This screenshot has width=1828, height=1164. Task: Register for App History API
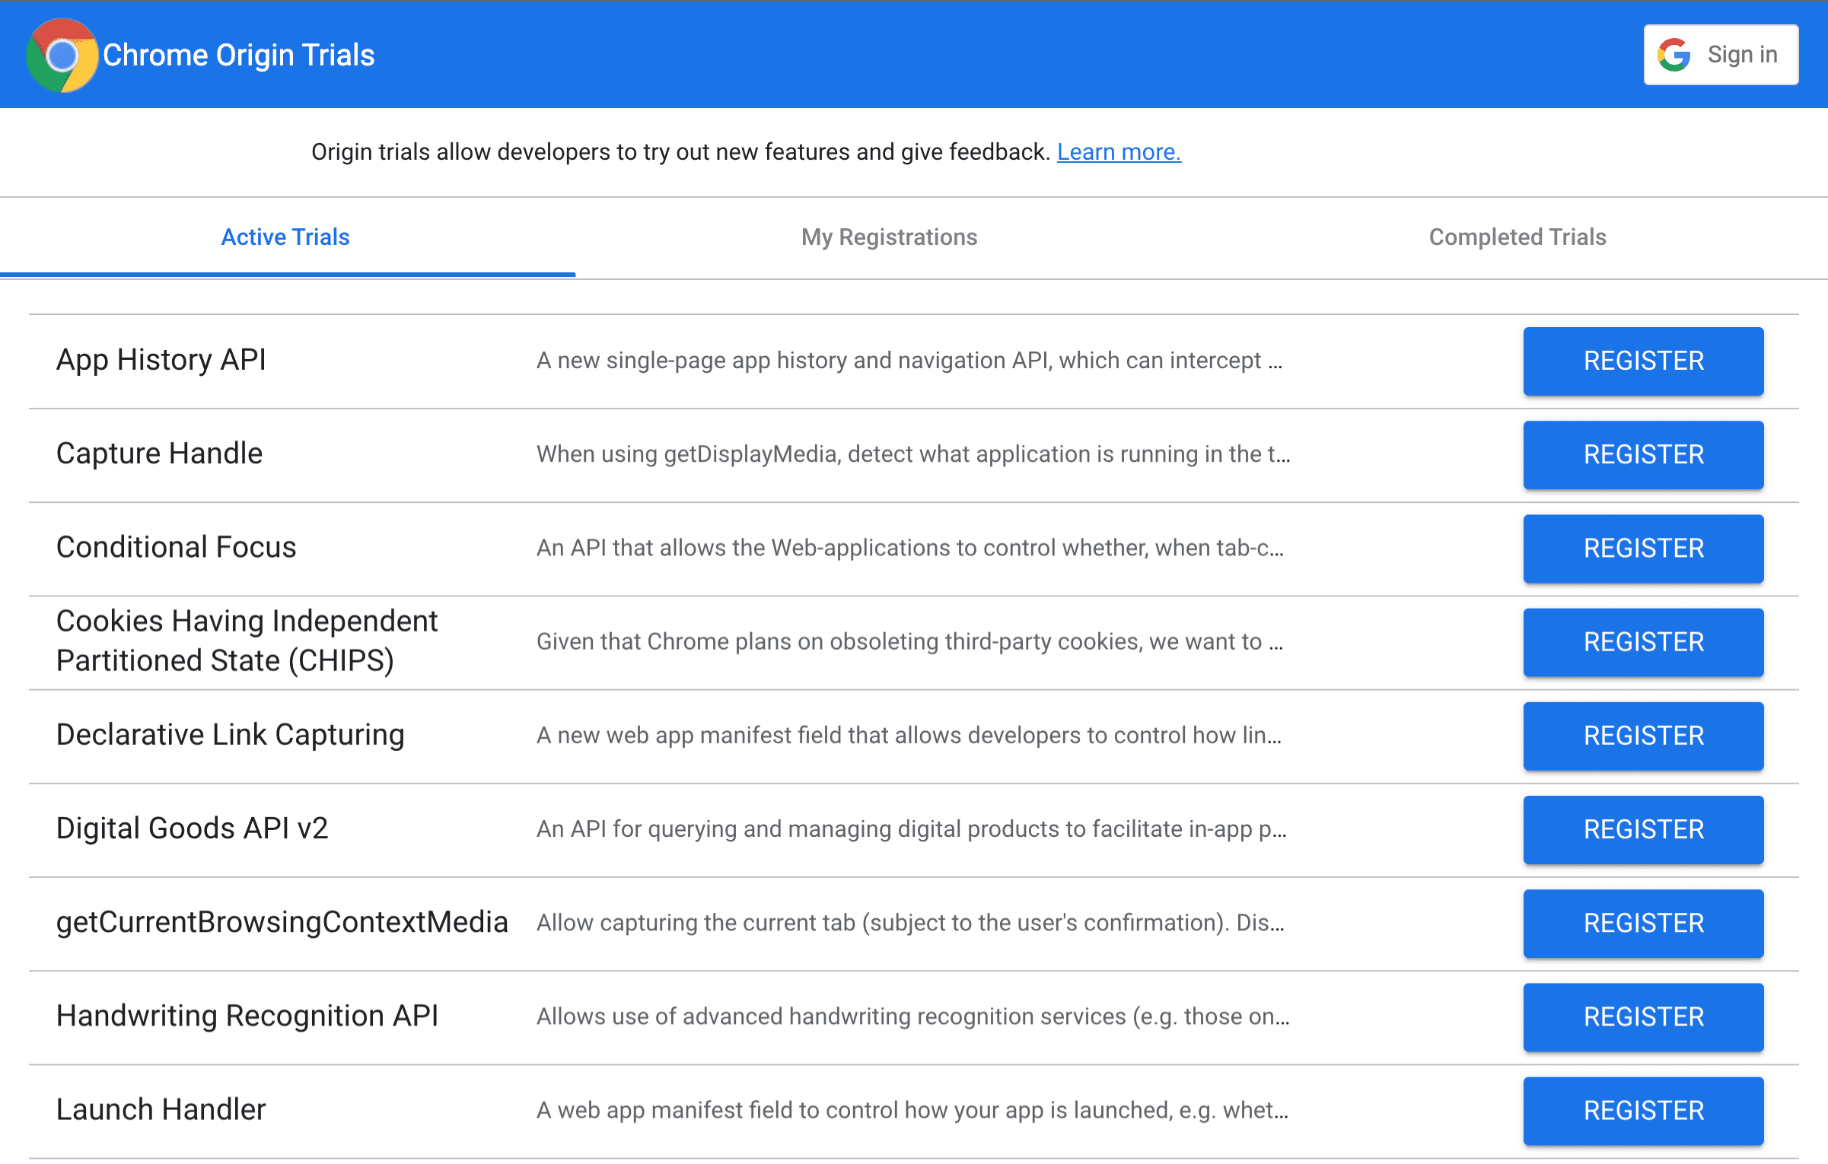[1643, 361]
